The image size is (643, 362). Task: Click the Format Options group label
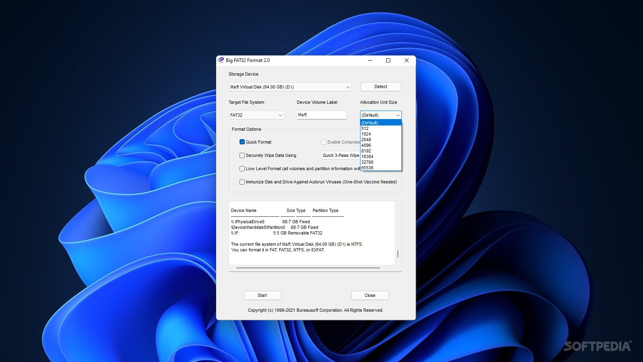point(246,129)
